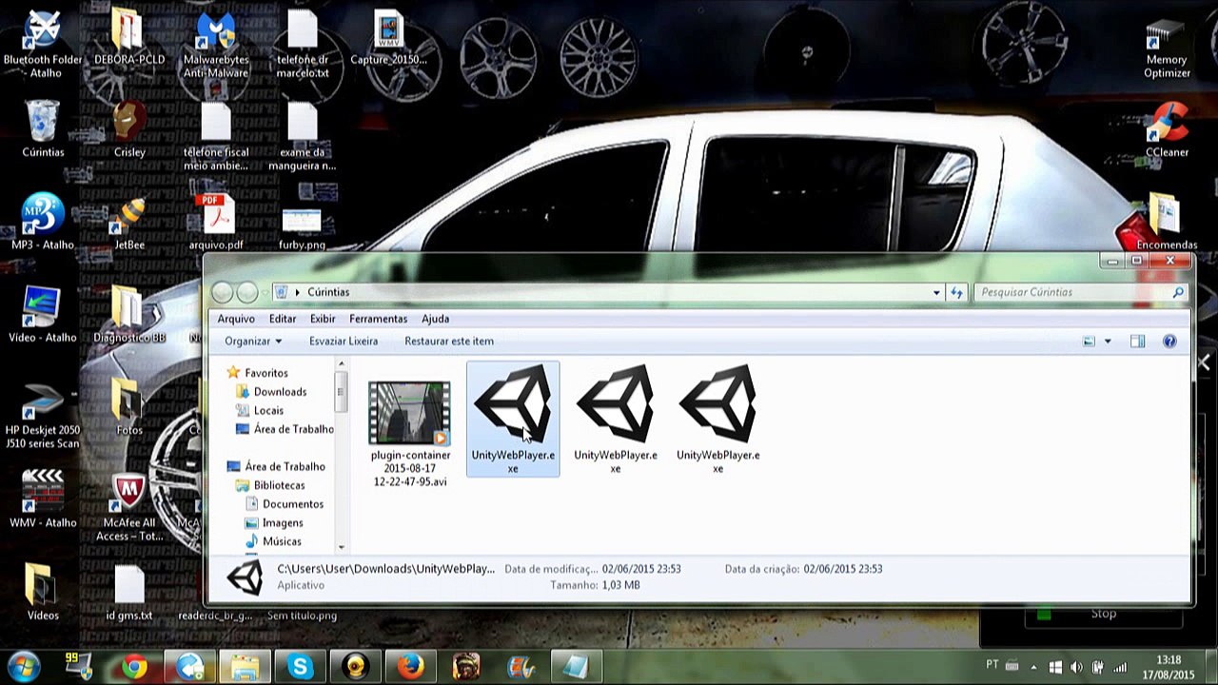Select the Malwarebytes Anti-Malware desktop icon
This screenshot has width=1218, height=685.
pyautogui.click(x=216, y=45)
